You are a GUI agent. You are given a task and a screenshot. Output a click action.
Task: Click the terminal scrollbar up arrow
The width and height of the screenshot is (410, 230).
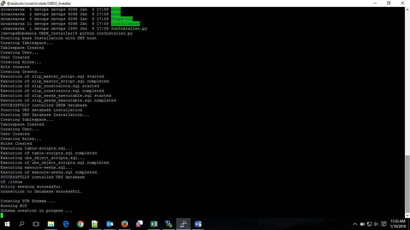[407, 9]
